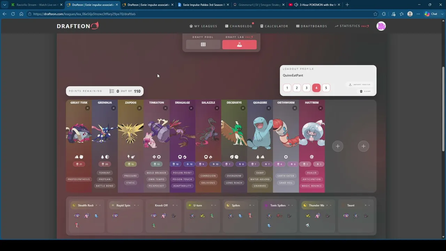Bookmark this page with the star icon
This screenshot has height=251, width=446.
pyautogui.click(x=375, y=14)
